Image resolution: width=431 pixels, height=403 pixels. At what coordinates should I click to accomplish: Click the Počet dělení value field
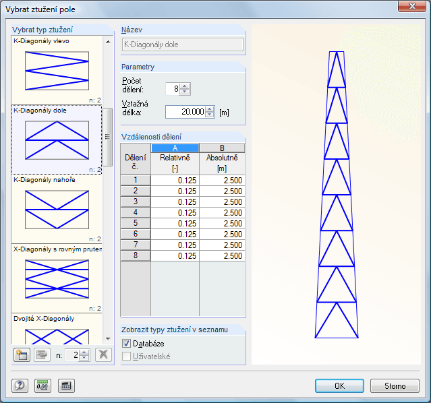click(173, 89)
